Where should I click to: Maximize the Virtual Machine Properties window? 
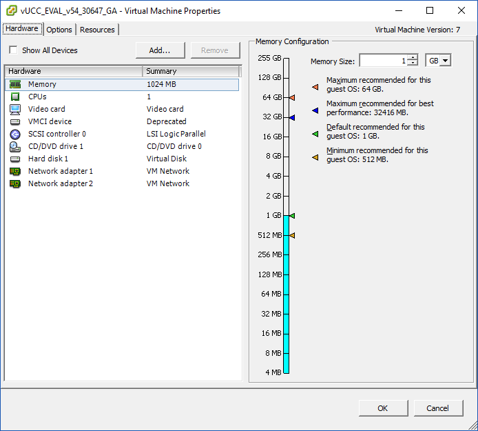(430, 10)
